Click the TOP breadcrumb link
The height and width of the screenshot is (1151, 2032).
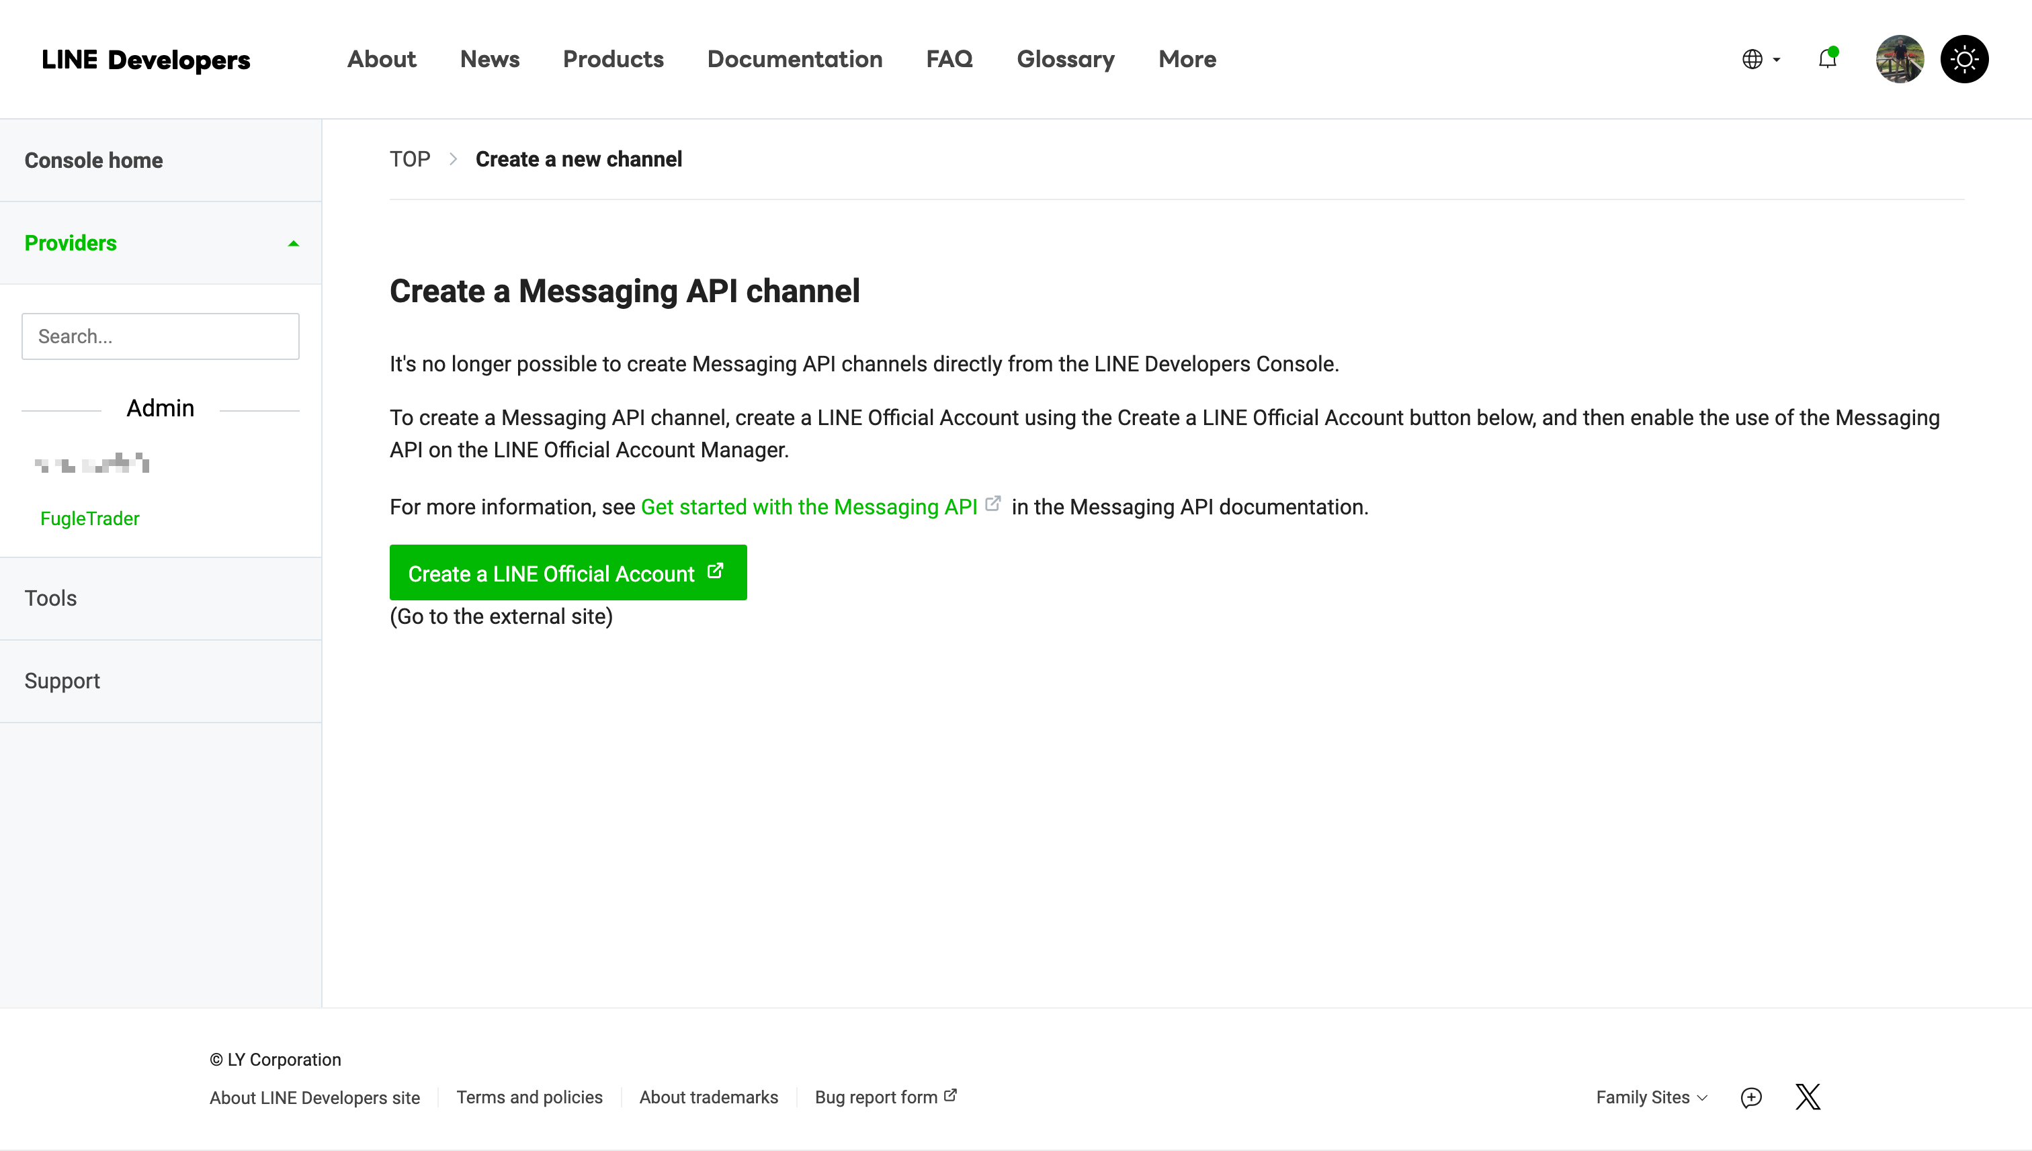(x=410, y=159)
